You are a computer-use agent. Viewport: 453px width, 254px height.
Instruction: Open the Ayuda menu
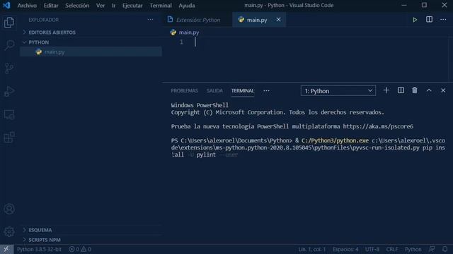pos(187,5)
